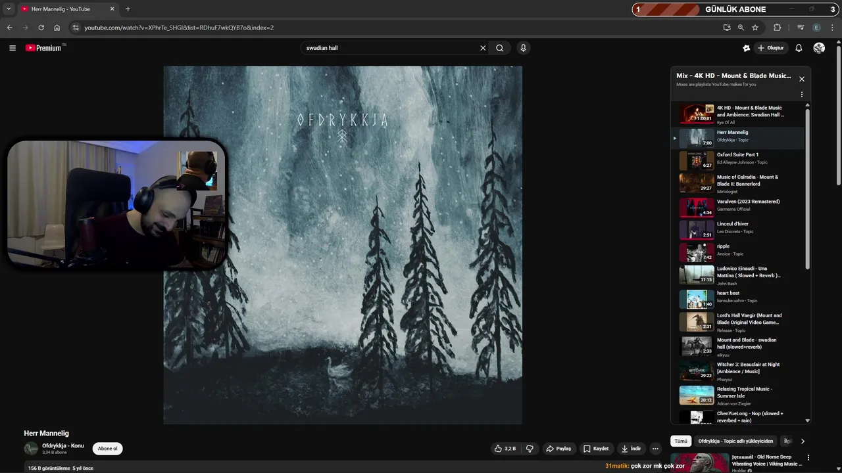Image resolution: width=842 pixels, height=473 pixels.
Task: Open the zoom magnifier in address bar
Action: click(741, 28)
